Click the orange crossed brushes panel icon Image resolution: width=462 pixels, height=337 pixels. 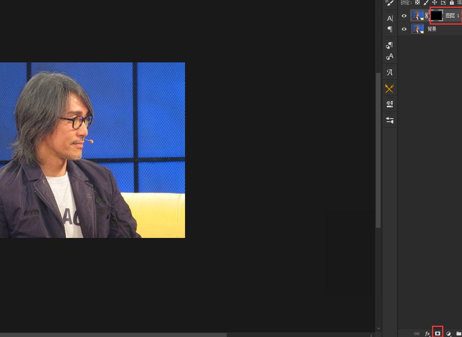click(390, 89)
